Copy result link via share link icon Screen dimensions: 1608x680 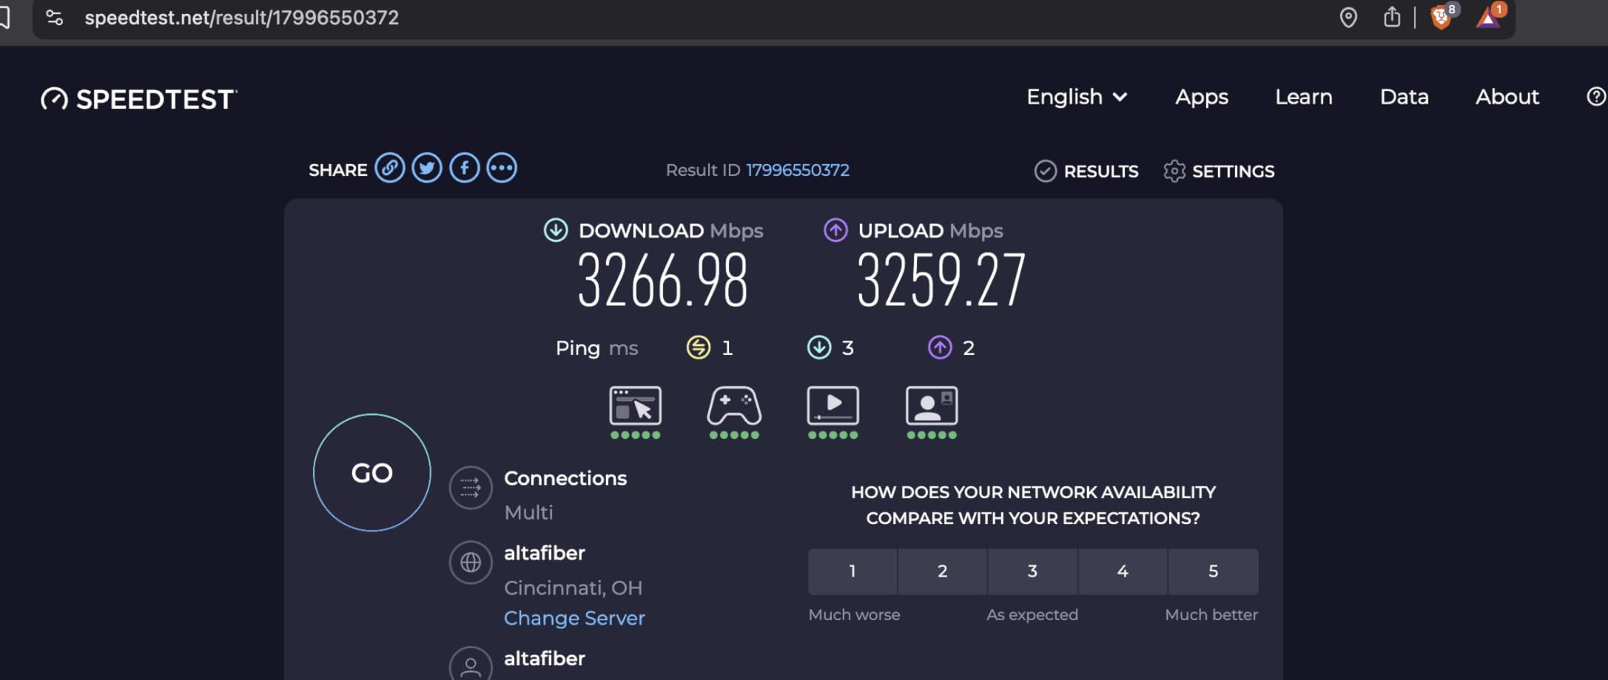[390, 168]
